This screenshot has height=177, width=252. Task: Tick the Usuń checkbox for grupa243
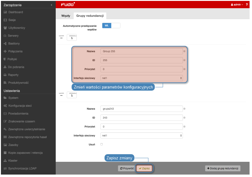tap(101, 144)
